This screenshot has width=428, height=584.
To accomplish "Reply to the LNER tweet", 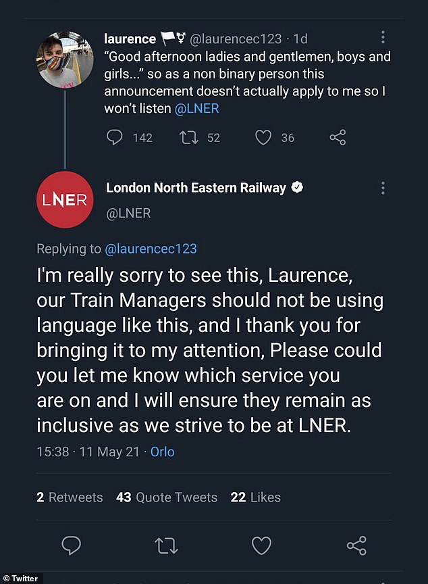I will (72, 545).
